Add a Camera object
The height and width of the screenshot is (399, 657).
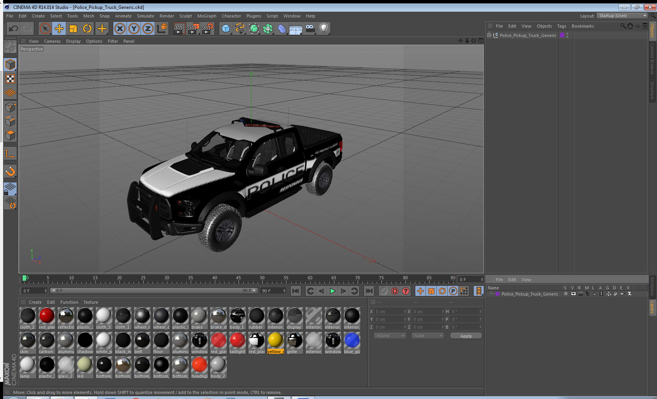[x=310, y=28]
